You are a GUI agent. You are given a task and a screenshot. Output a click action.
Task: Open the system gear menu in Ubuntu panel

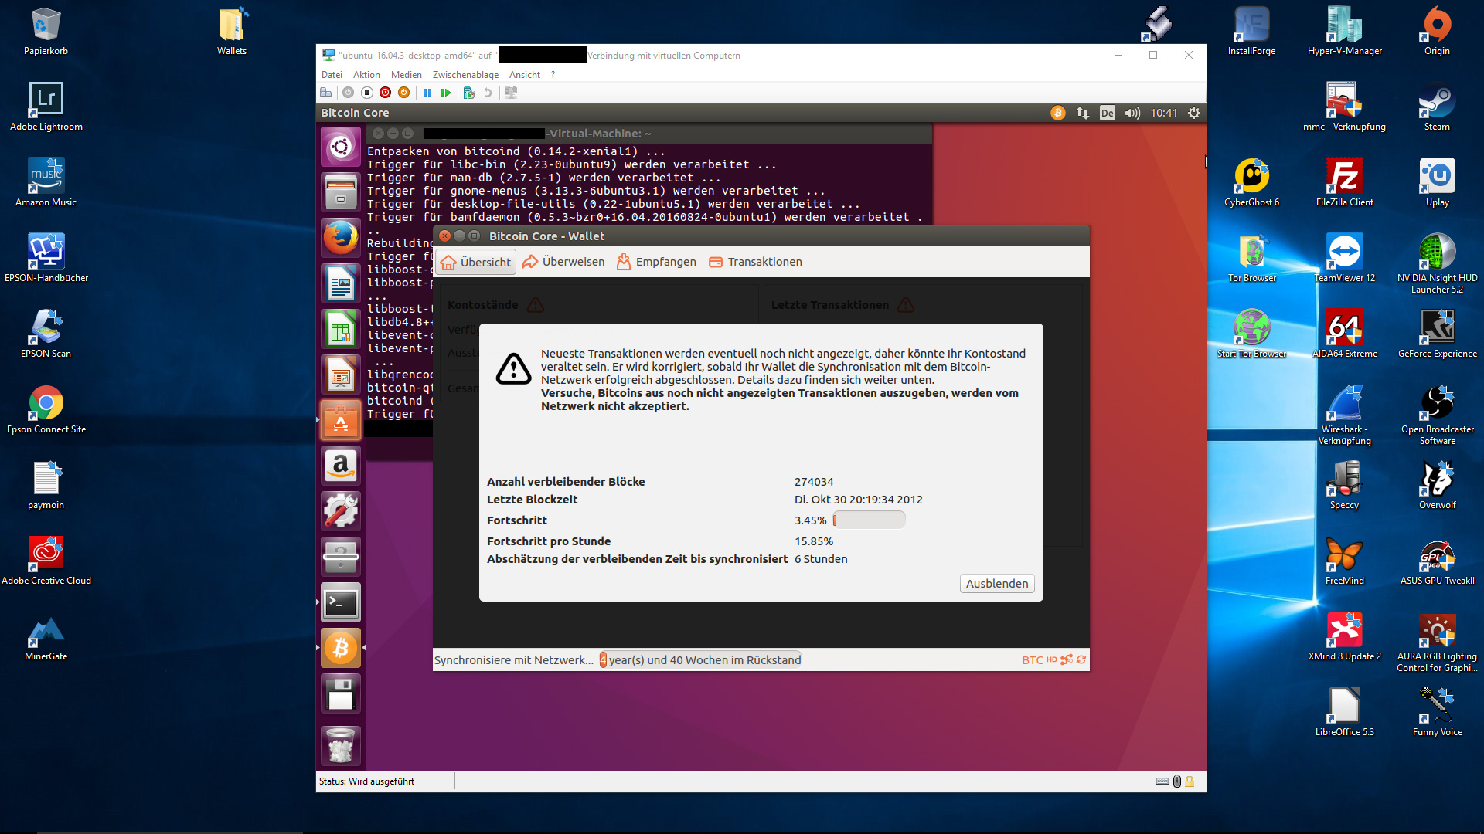[1194, 113]
